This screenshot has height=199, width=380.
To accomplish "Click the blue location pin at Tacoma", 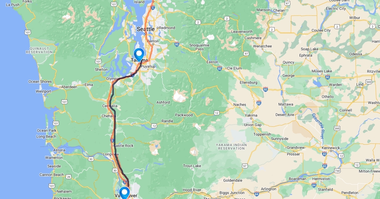I will [139, 55].
